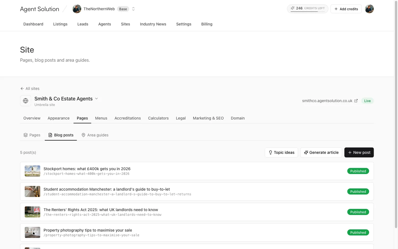The image size is (398, 249).
Task: Click the Topic ideas button
Action: (x=281, y=152)
